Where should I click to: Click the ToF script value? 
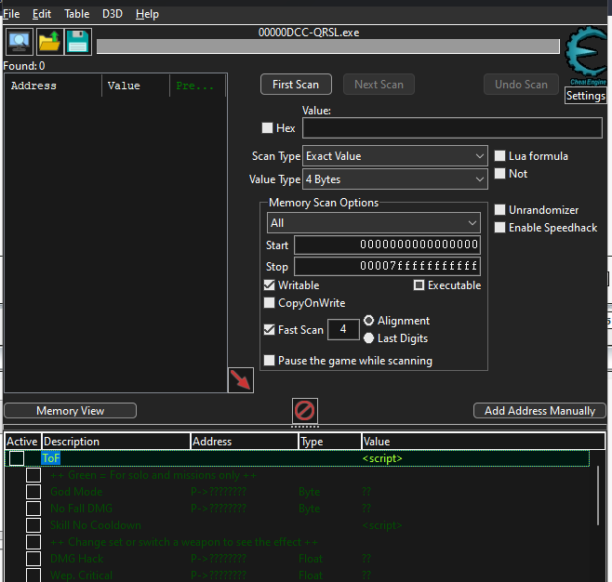click(382, 458)
